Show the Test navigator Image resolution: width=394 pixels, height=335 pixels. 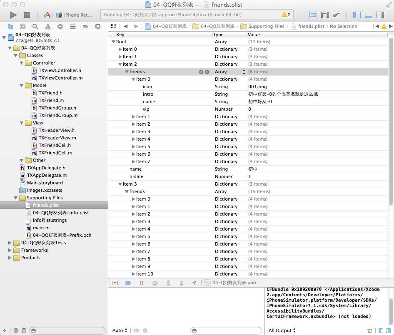tap(60, 26)
